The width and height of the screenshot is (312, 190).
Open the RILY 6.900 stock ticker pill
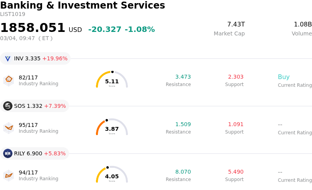point(34,153)
